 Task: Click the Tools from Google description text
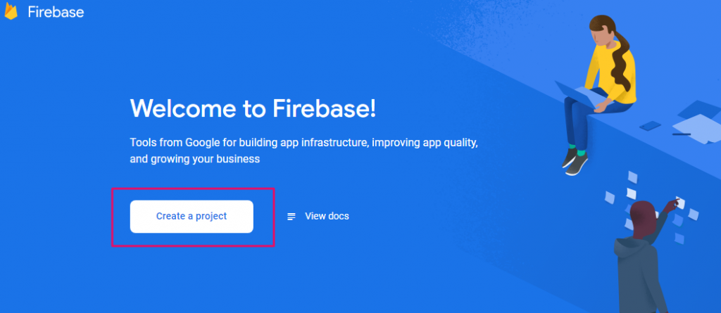tap(304, 151)
